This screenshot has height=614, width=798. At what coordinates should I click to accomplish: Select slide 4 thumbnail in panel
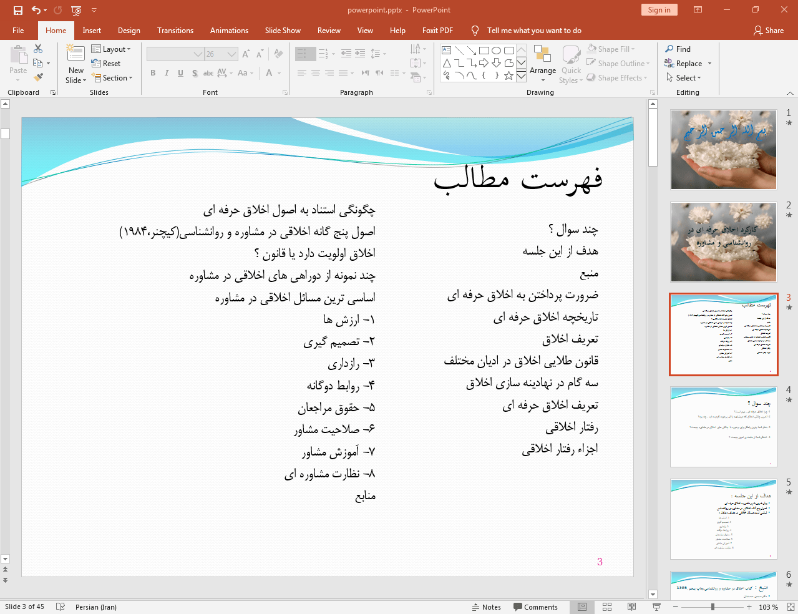point(723,427)
